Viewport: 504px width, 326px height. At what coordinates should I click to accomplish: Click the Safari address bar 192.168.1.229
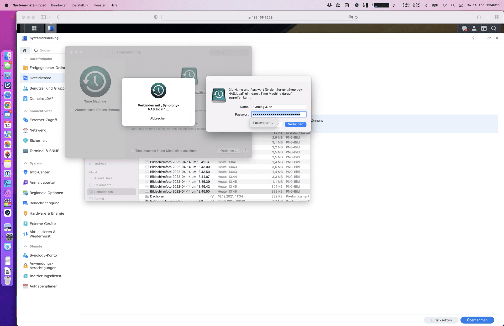coord(260,17)
